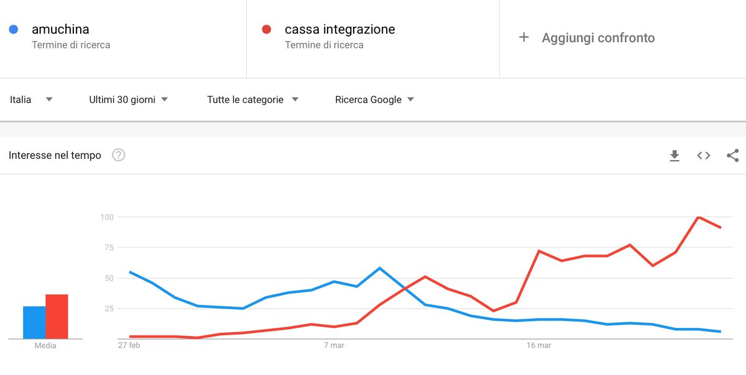Download the Interesse nel tempo chart data

coord(675,155)
